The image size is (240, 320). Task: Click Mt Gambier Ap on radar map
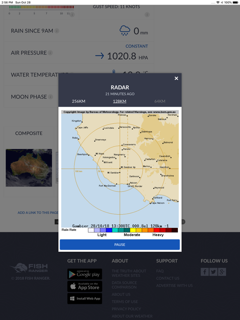coord(128,167)
